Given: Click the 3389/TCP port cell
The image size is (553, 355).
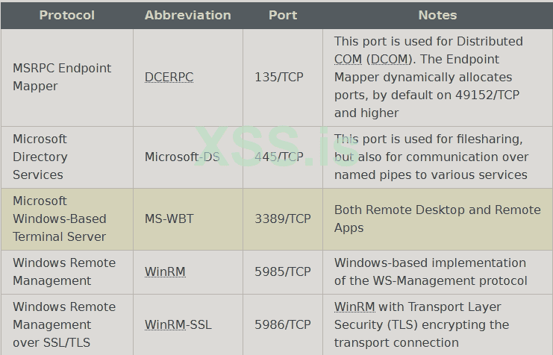Looking at the screenshot, I should [x=282, y=219].
